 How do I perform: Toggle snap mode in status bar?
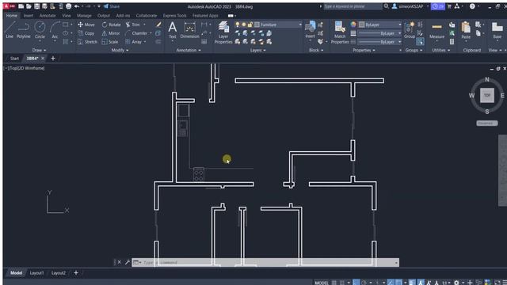coord(341,283)
